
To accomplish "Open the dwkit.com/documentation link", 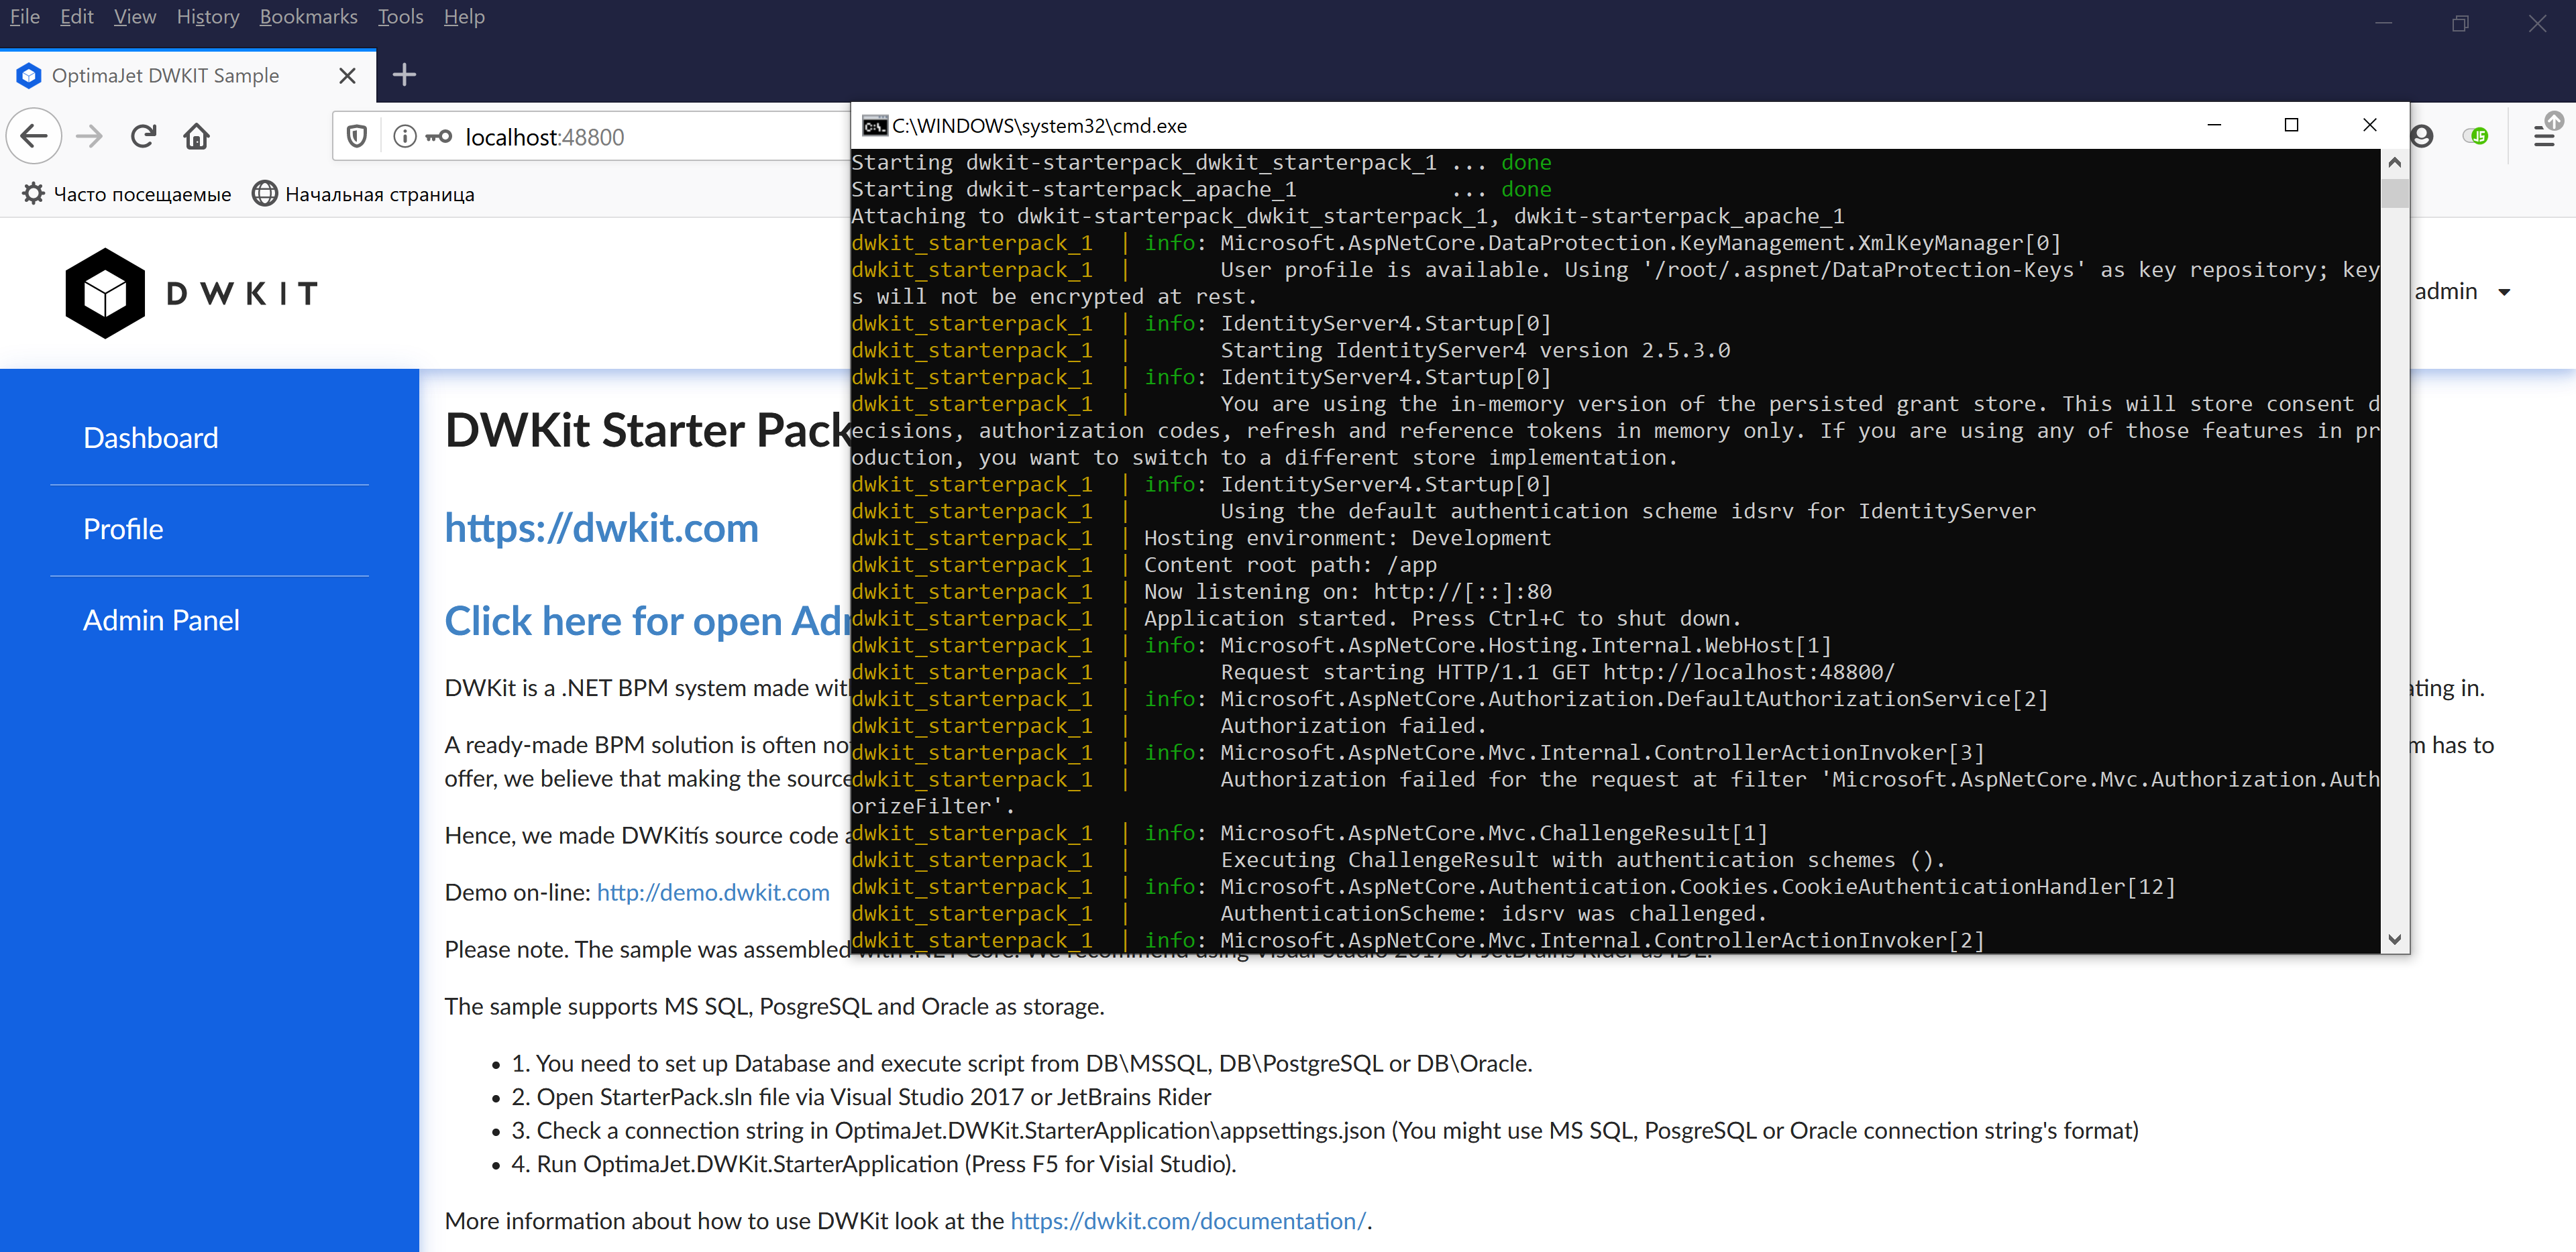I will 1188,1221.
